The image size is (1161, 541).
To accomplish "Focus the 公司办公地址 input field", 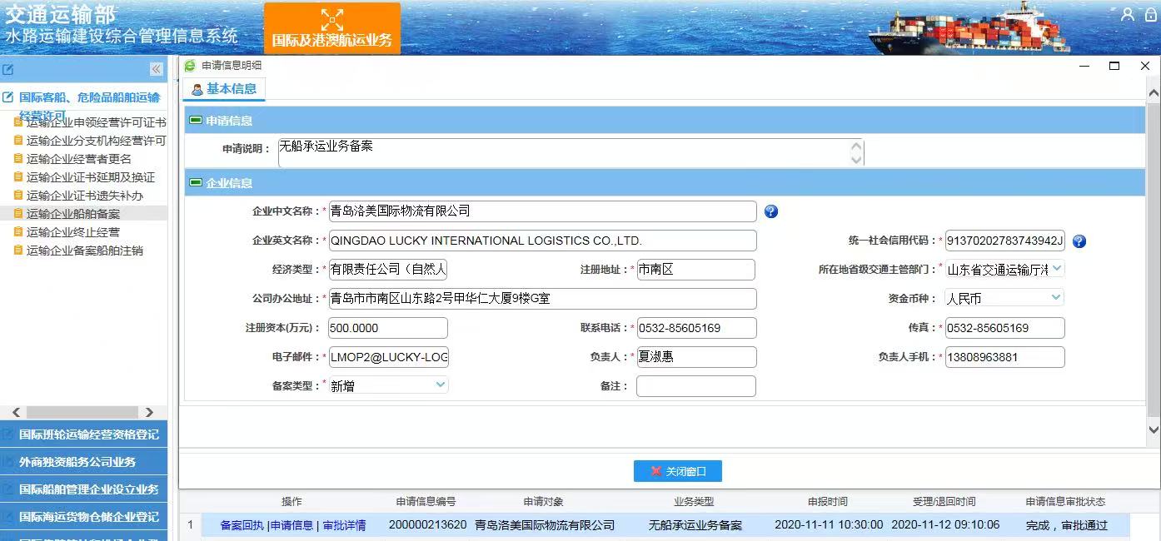I will pyautogui.click(x=543, y=299).
